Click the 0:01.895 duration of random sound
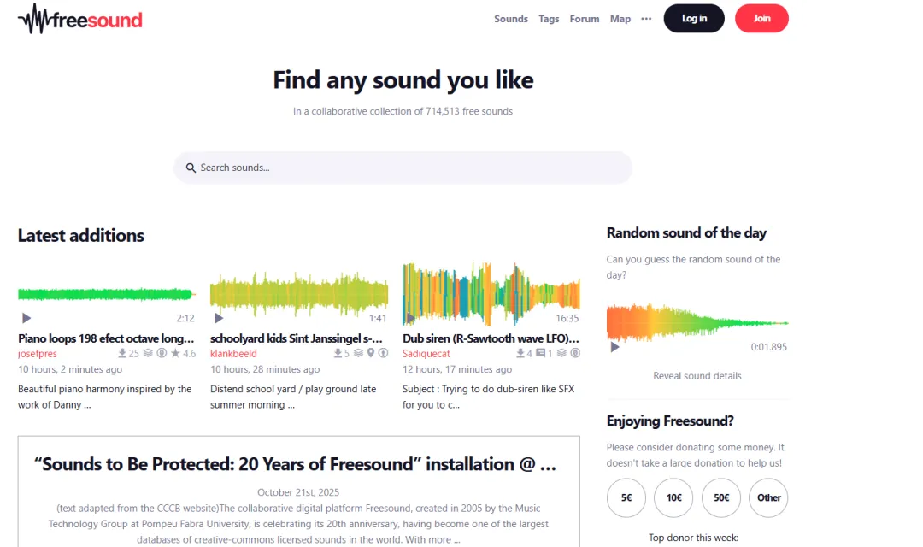This screenshot has width=923, height=547. pos(769,347)
